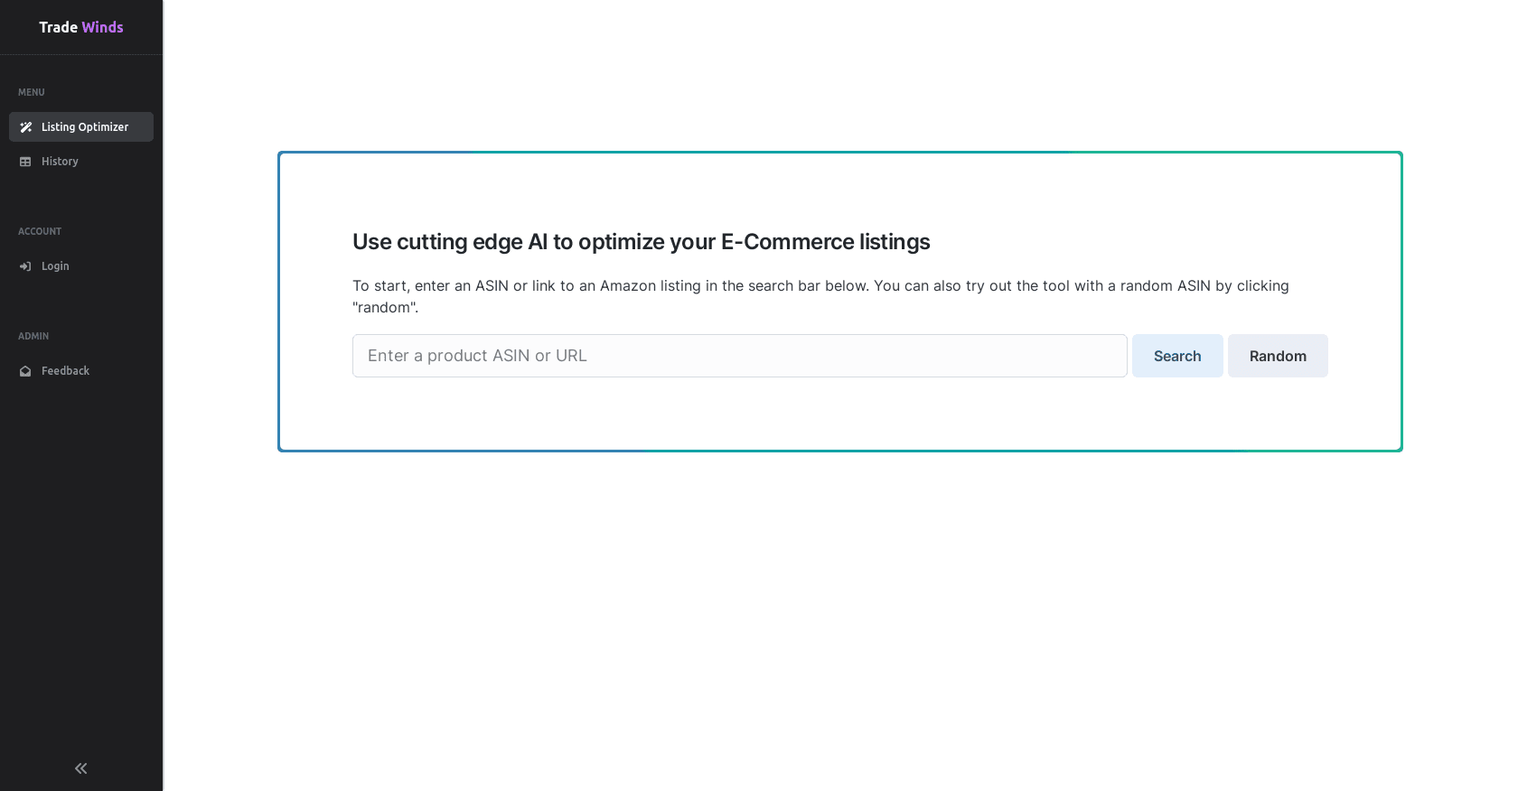The height and width of the screenshot is (791, 1518).
Task: Click the cutting edge AI heading
Action: (642, 242)
